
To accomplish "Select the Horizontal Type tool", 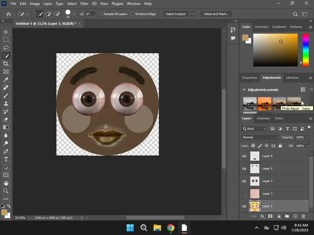I will pos(6,159).
